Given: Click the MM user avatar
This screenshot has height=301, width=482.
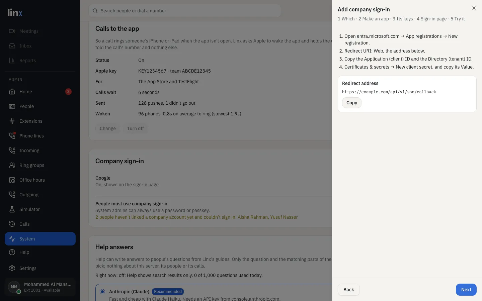Looking at the screenshot, I should (x=14, y=287).
